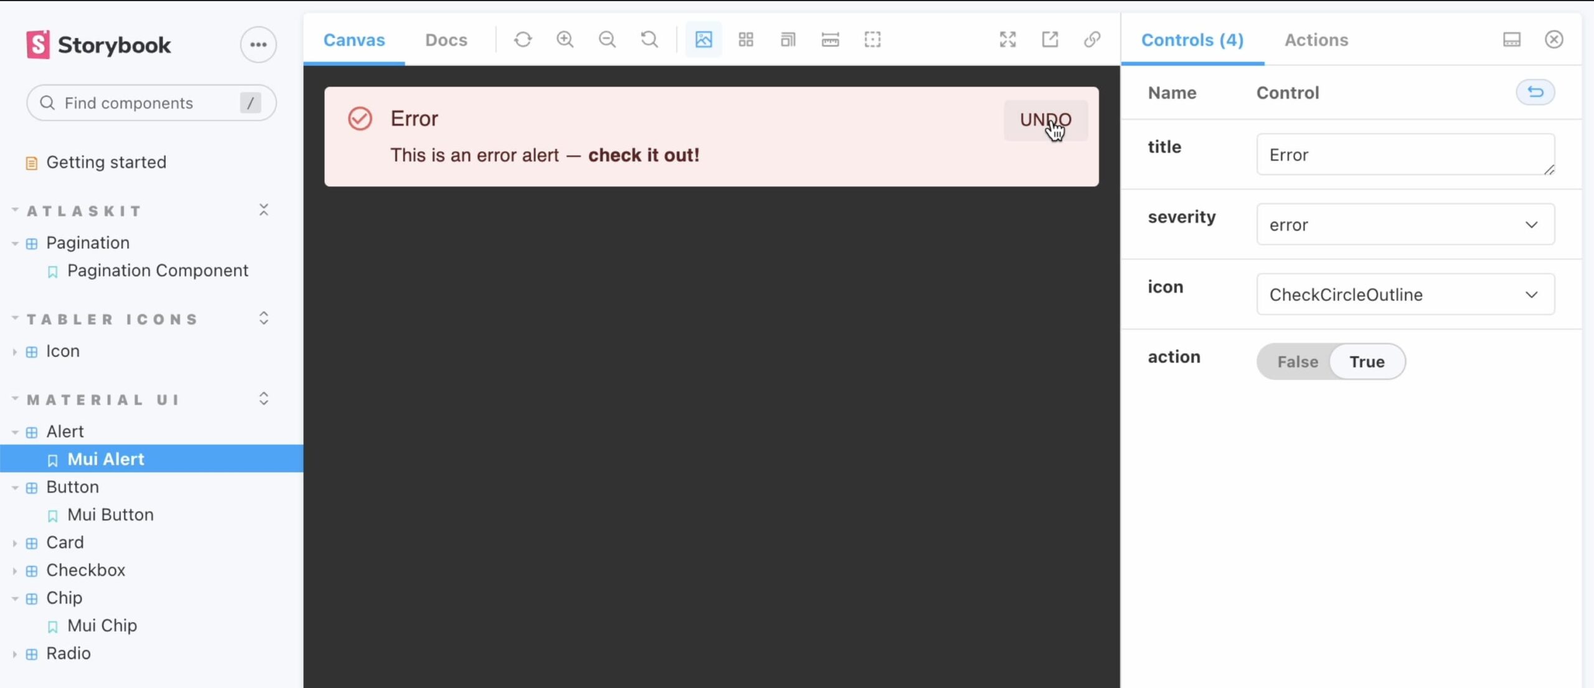Open the severity dropdown
This screenshot has width=1594, height=688.
click(x=1405, y=225)
